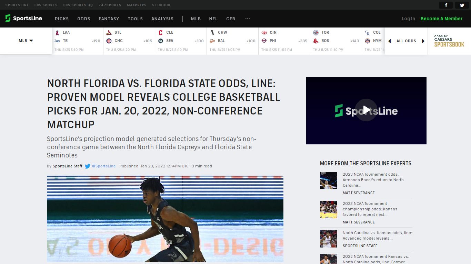Click the North Carolina vs. Kansas thumbnail
The width and height of the screenshot is (471, 264).
click(329, 239)
